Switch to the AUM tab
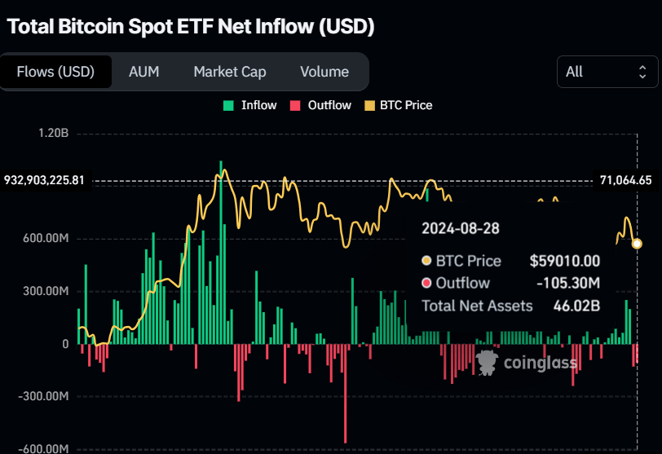This screenshot has width=662, height=454. tap(143, 72)
